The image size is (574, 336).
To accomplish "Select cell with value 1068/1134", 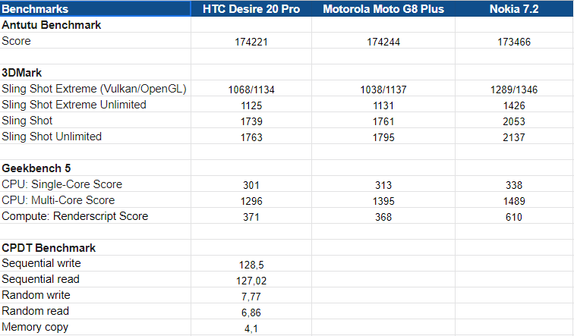I will pos(251,89).
